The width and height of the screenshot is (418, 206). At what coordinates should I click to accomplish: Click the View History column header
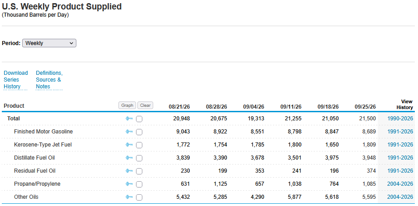404,105
